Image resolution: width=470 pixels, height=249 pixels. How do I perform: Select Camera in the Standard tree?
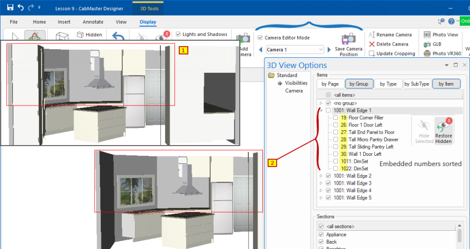(294, 90)
